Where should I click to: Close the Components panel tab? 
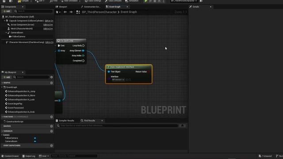23,7
